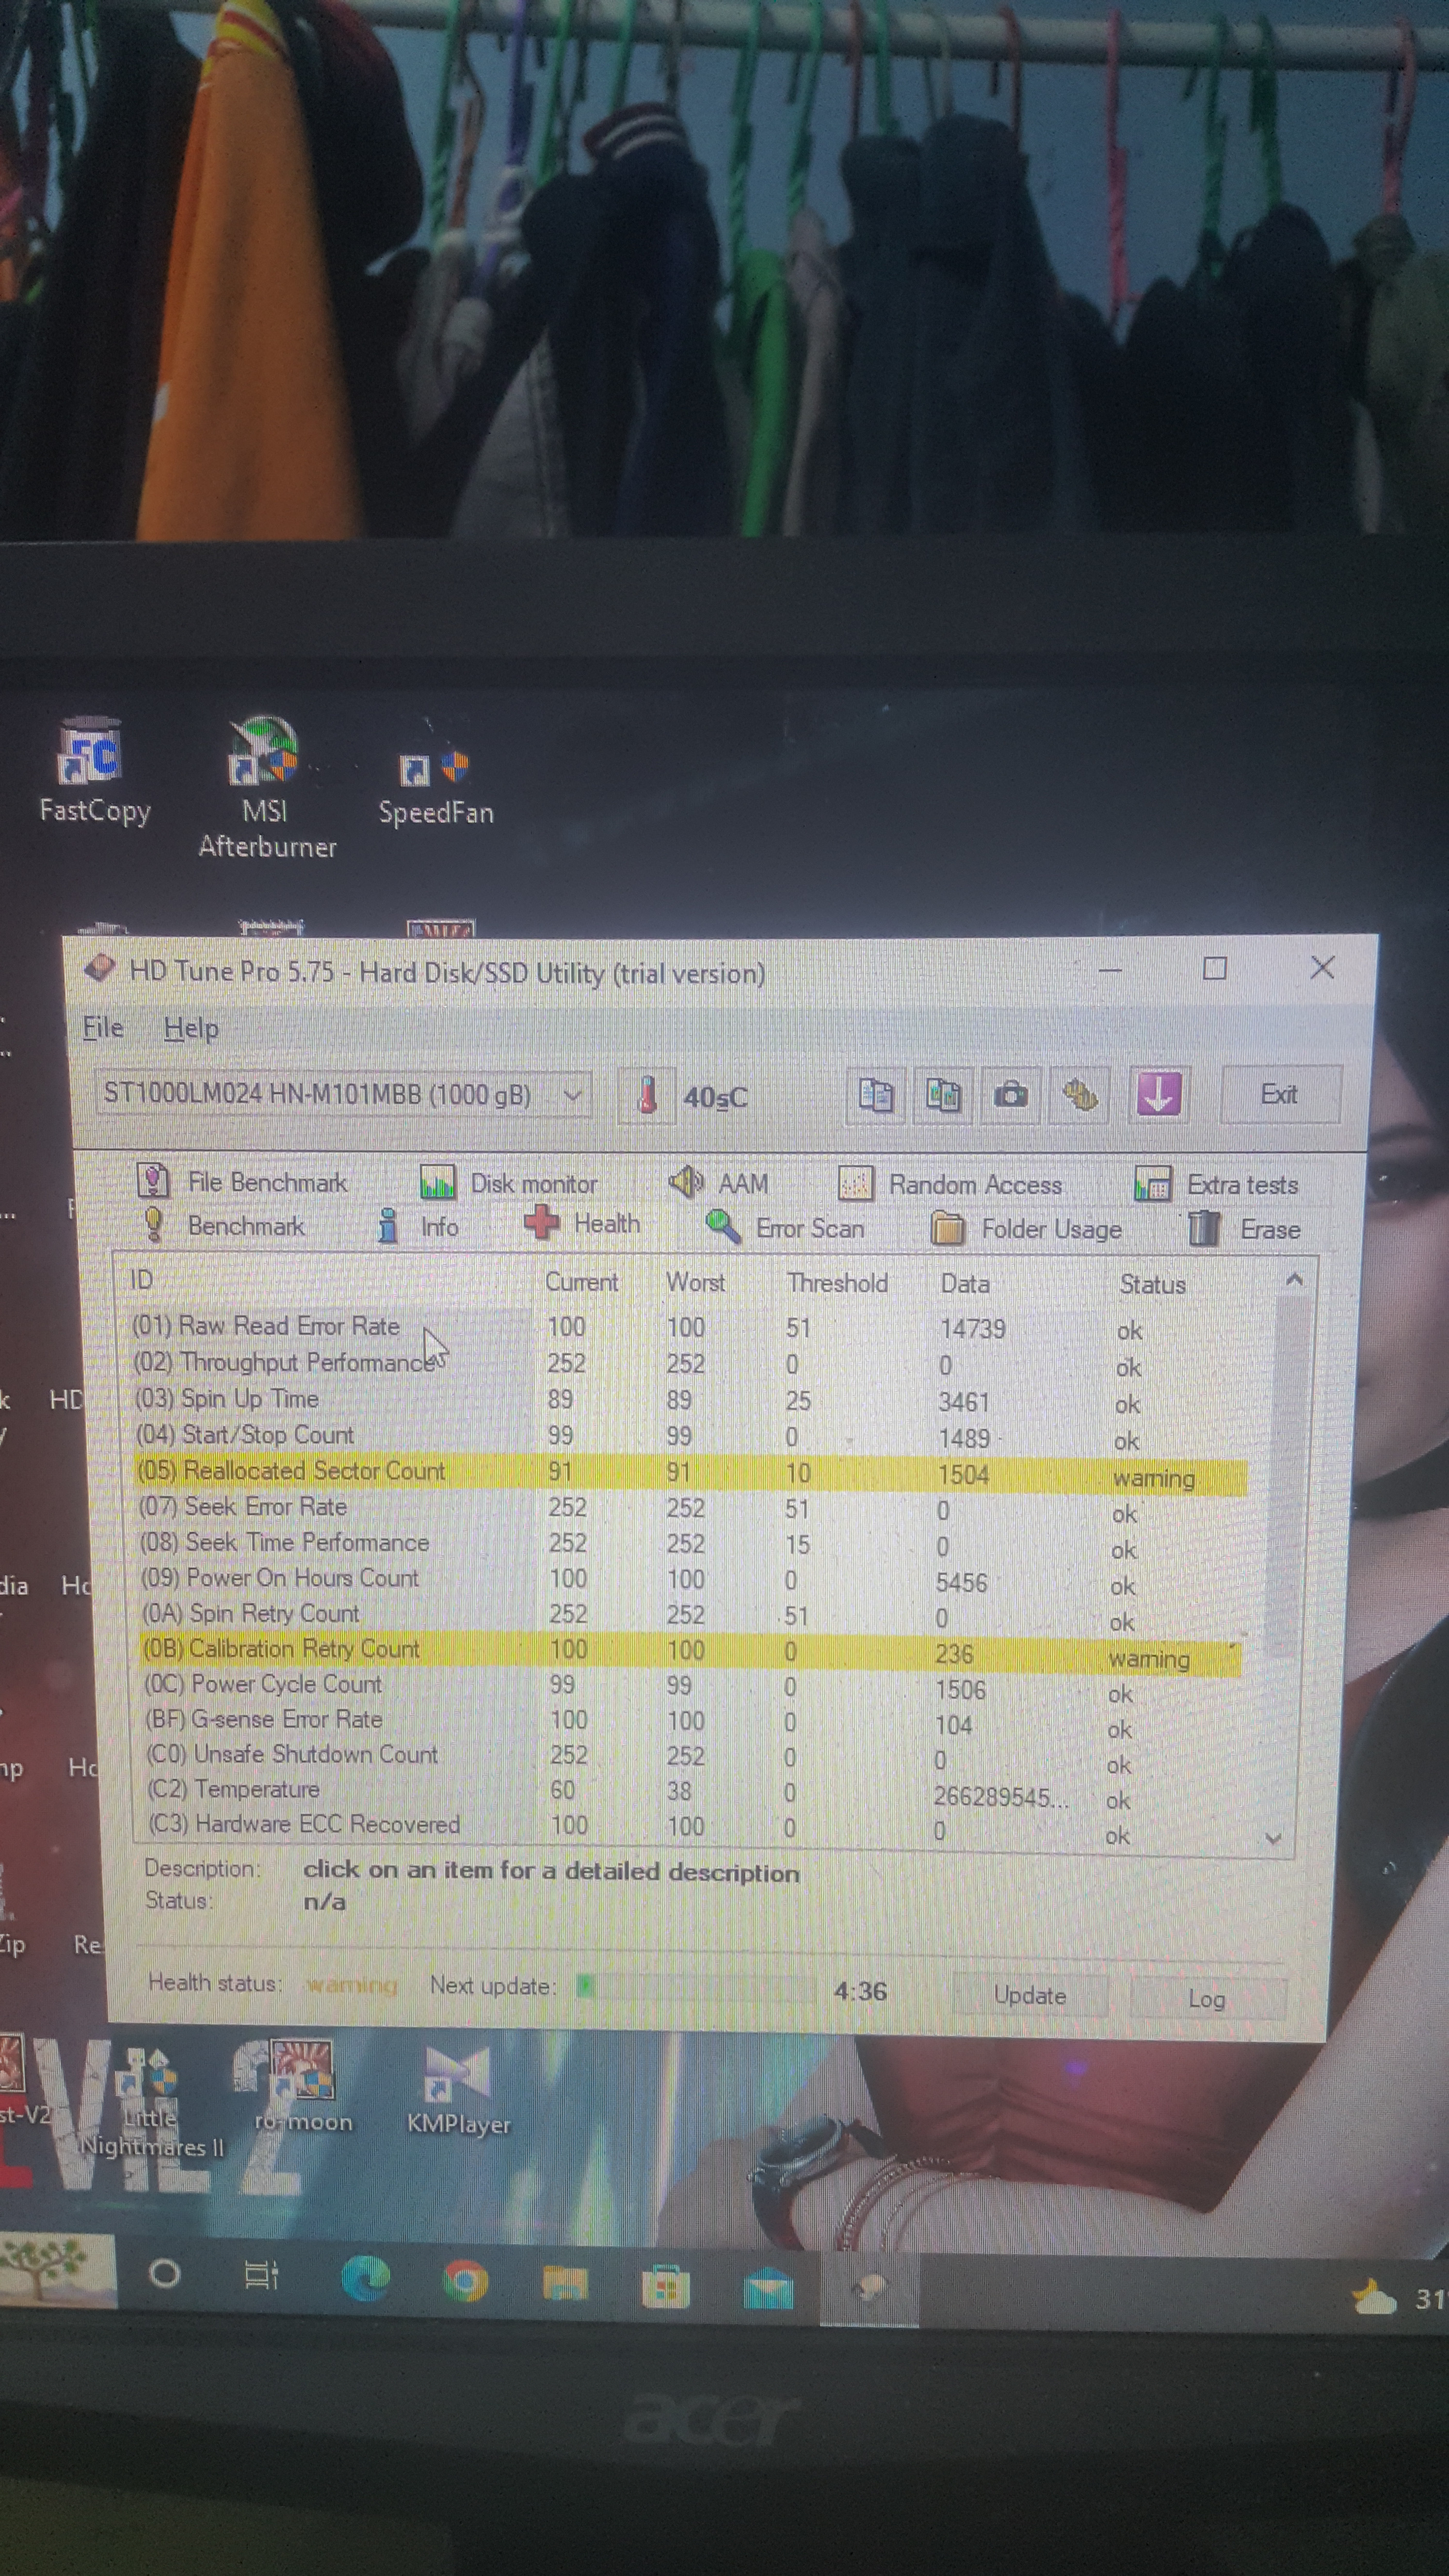Click the thermometer temperature icon

tap(647, 1095)
